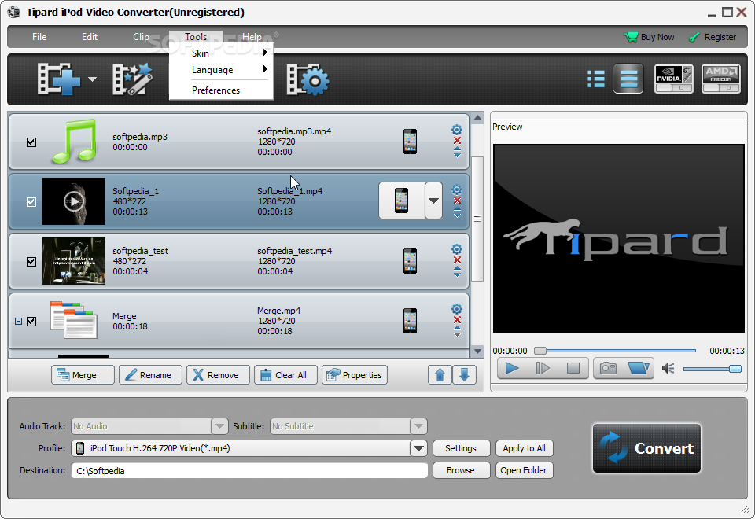755x519 pixels.
Task: Remove Softpedia_1 with red X
Action: [x=457, y=201]
